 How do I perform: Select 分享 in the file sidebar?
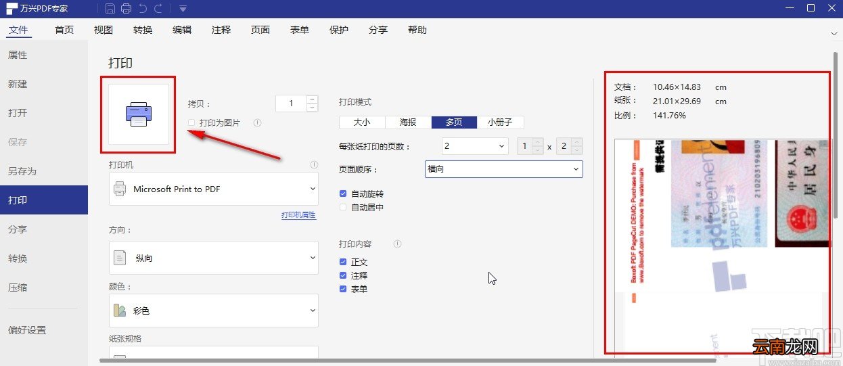(44, 229)
